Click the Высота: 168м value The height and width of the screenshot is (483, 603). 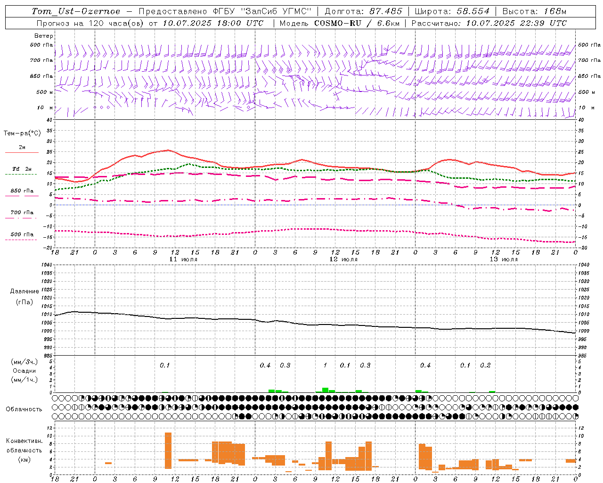pyautogui.click(x=534, y=11)
